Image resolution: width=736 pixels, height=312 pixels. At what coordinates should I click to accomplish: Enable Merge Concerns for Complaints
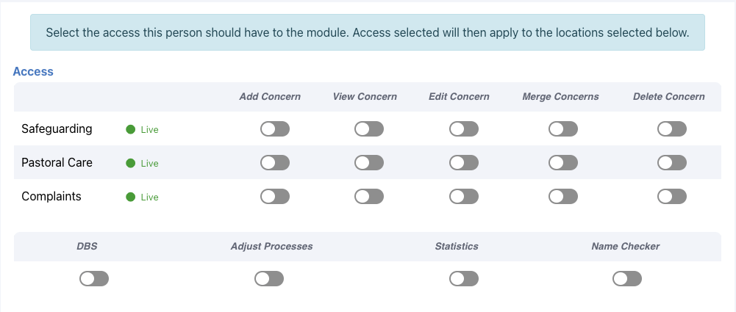coord(562,196)
